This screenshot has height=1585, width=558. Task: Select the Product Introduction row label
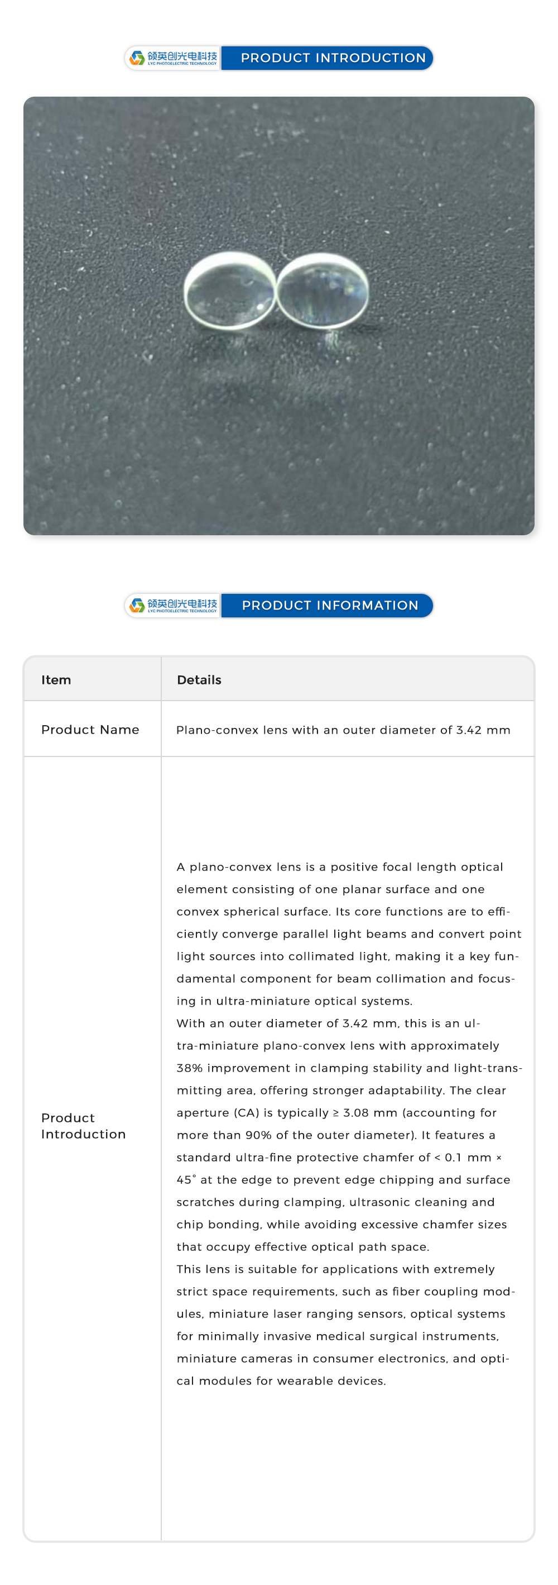coord(84,1126)
